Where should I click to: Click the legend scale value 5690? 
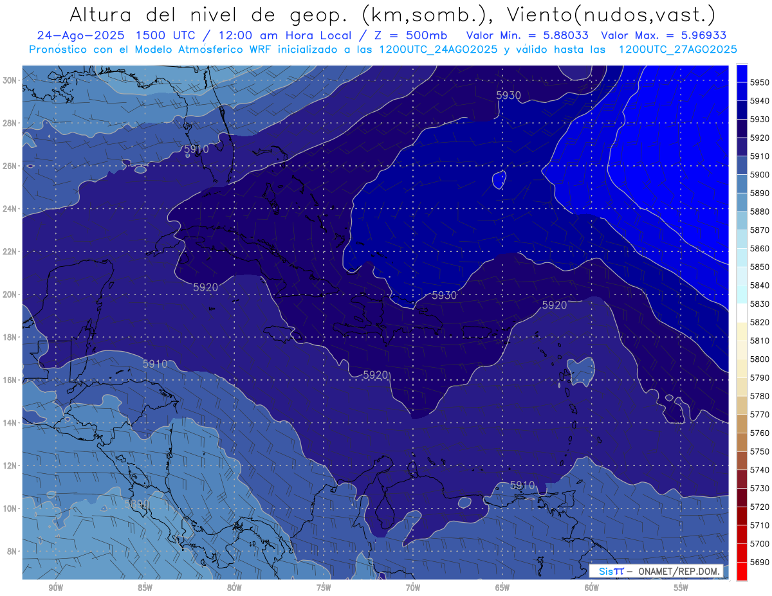[x=760, y=562]
